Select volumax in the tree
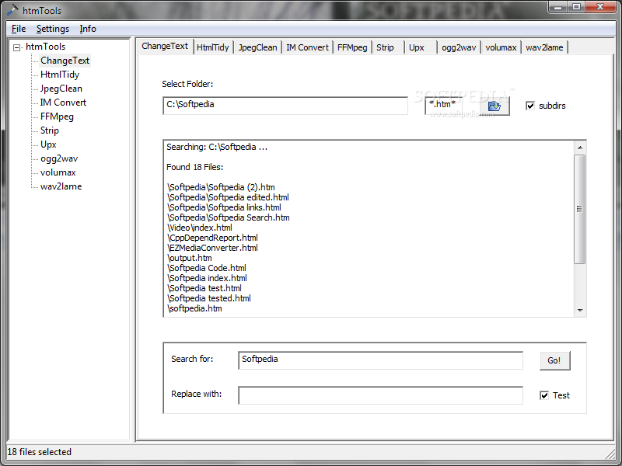The height and width of the screenshot is (466, 622). 58,172
